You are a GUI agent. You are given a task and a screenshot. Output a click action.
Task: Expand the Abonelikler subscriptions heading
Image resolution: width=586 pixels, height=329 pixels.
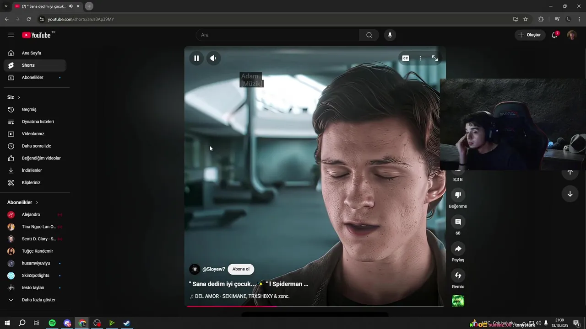point(23,202)
